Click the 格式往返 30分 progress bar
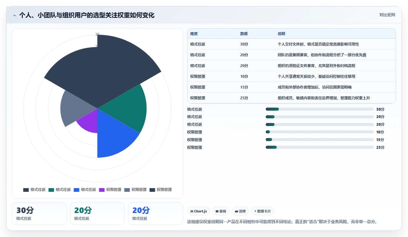The image size is (408, 237). pos(320,109)
